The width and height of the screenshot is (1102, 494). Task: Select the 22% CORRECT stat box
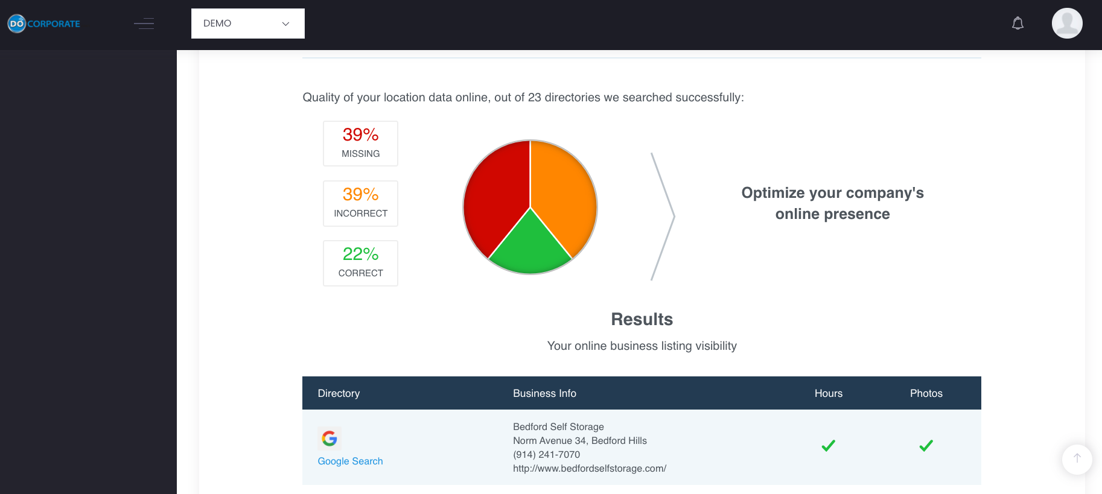click(360, 263)
